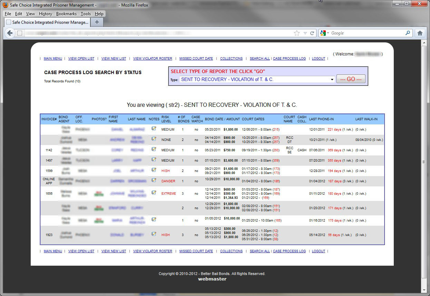Open the Tools menu
This screenshot has width=430, height=296.
[x=86, y=14]
